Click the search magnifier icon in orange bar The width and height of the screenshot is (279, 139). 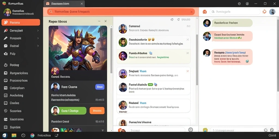pyautogui.click(x=51, y=12)
